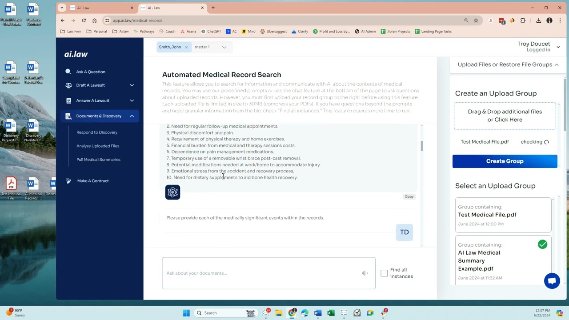Click the voice input waveform icon
This screenshot has height=320, width=569.
[x=365, y=273]
